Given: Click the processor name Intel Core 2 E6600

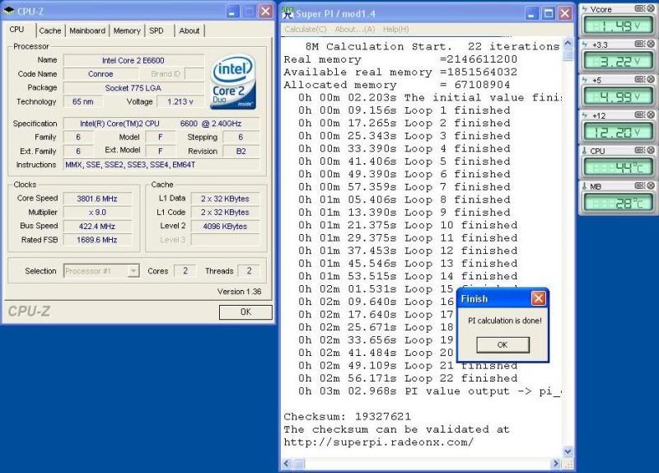Looking at the screenshot, I should pos(133,60).
